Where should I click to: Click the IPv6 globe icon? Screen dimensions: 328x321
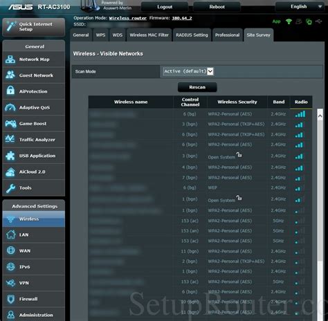tap(11, 266)
